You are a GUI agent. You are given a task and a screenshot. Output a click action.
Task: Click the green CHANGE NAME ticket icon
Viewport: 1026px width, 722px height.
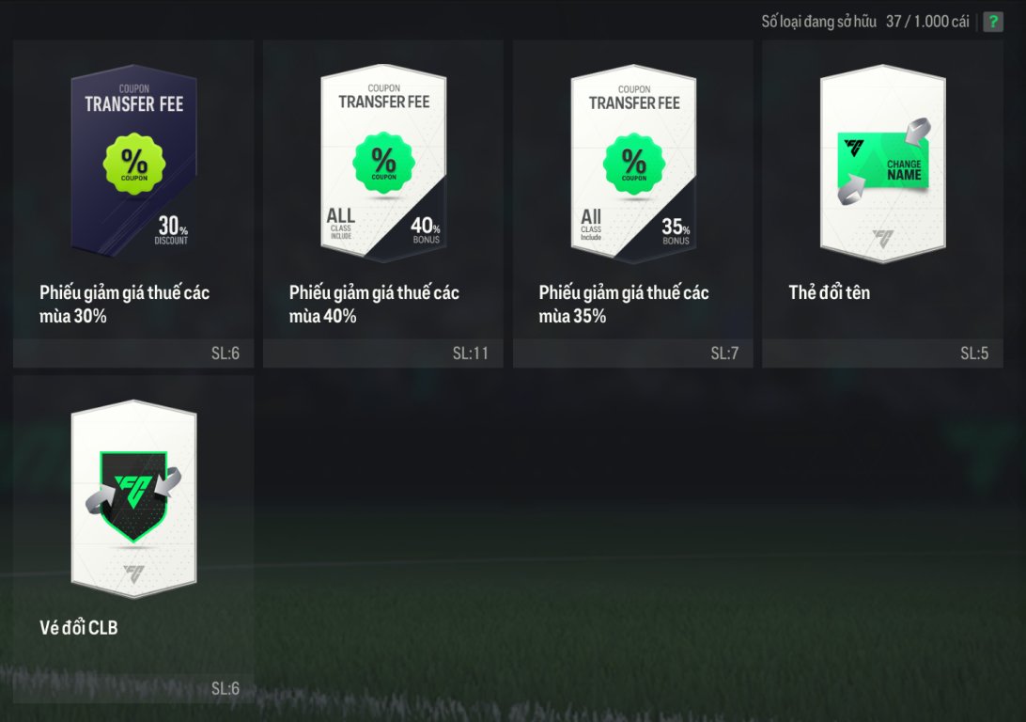click(x=884, y=161)
